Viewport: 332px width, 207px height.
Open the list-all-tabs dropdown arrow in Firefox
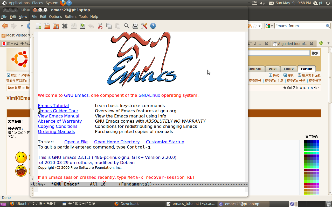[x=328, y=43]
